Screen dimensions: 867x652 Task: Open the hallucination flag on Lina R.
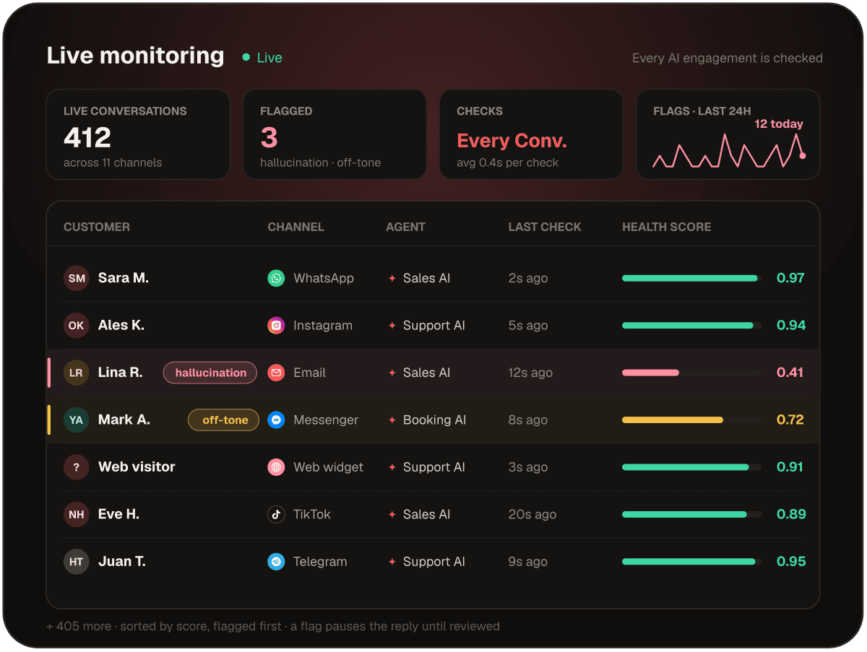(x=210, y=373)
